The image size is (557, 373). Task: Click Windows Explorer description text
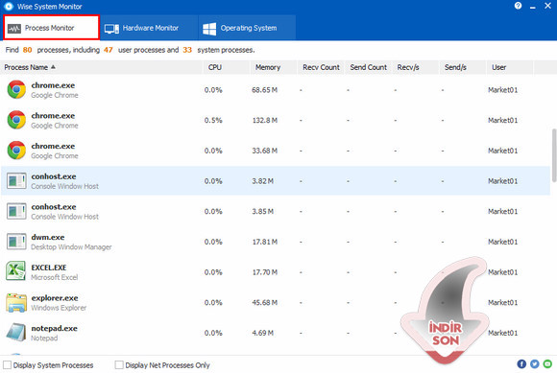tap(59, 308)
